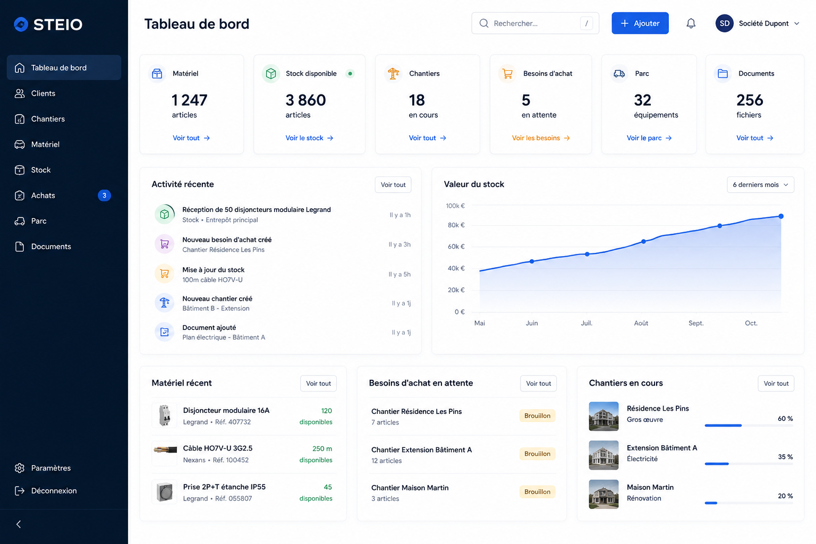Click the Chantiers crane icon in card
The height and width of the screenshot is (544, 816).
tap(394, 73)
